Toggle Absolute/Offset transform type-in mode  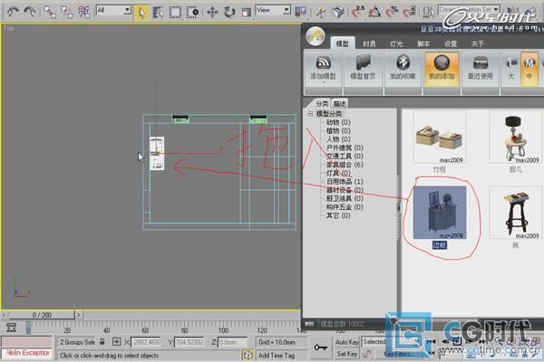coord(117,342)
